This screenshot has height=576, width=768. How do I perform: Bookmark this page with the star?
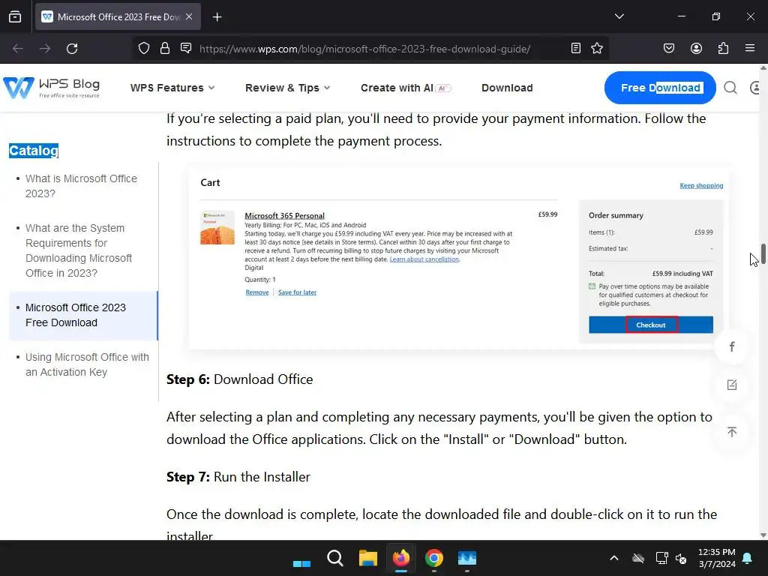pos(597,48)
